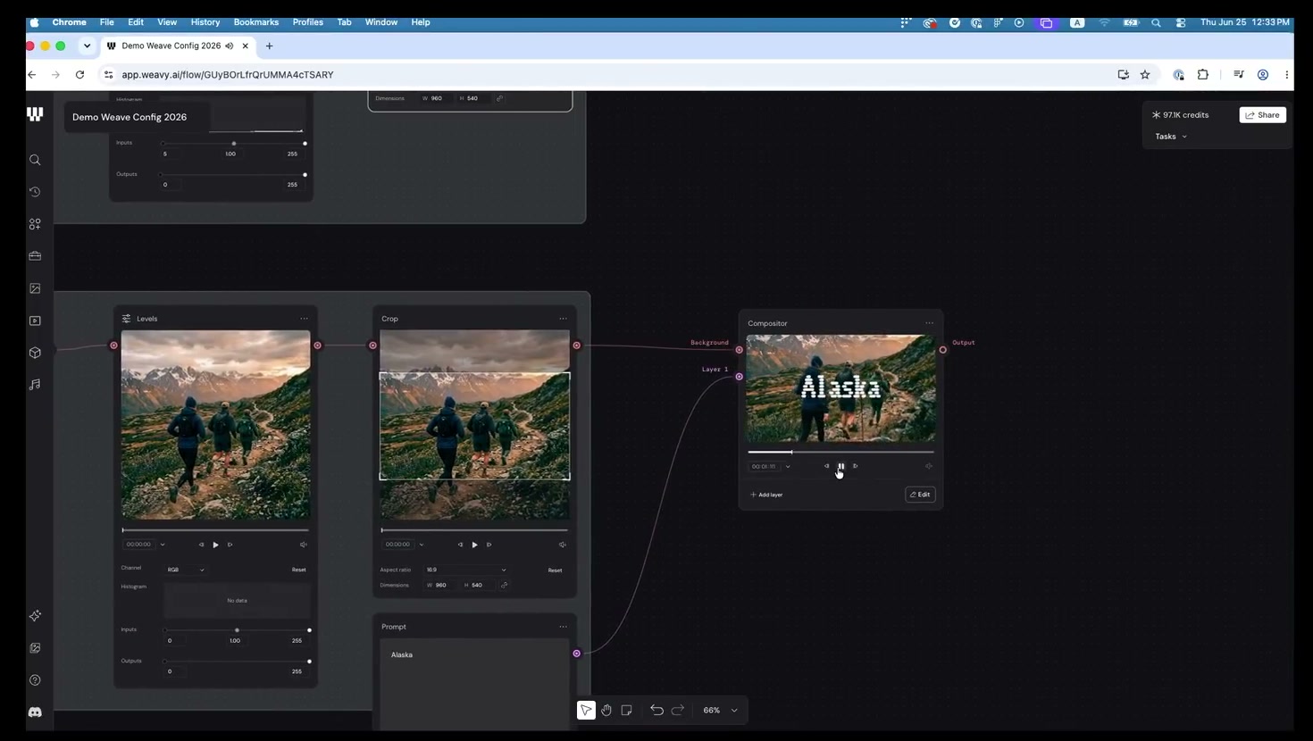Redo the canvas action

tap(678, 710)
